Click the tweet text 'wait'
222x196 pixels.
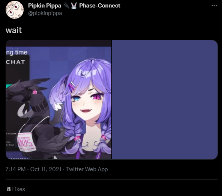(x=14, y=30)
